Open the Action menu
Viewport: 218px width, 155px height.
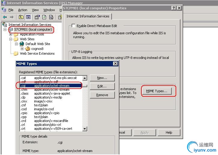point(23,10)
